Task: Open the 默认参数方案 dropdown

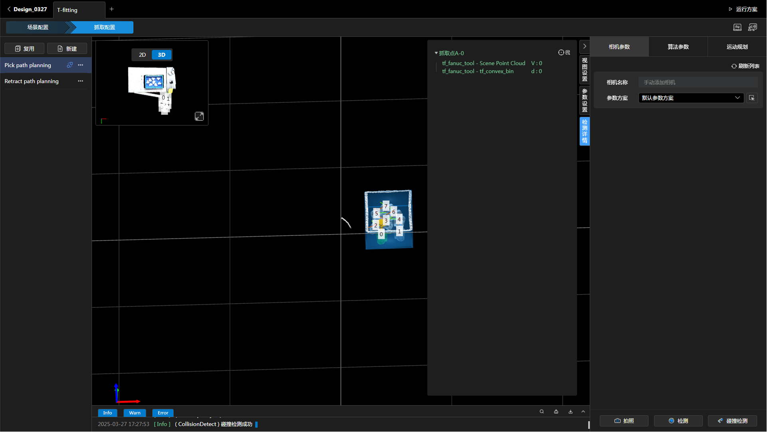Action: 691,98
